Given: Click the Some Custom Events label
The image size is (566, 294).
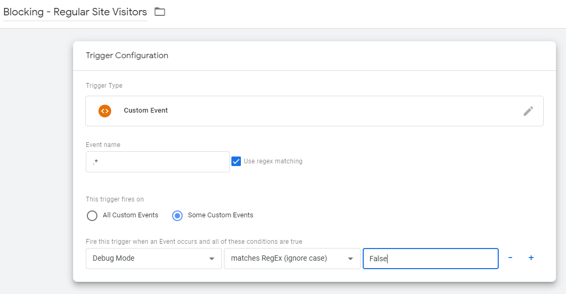Looking at the screenshot, I should click(x=221, y=215).
